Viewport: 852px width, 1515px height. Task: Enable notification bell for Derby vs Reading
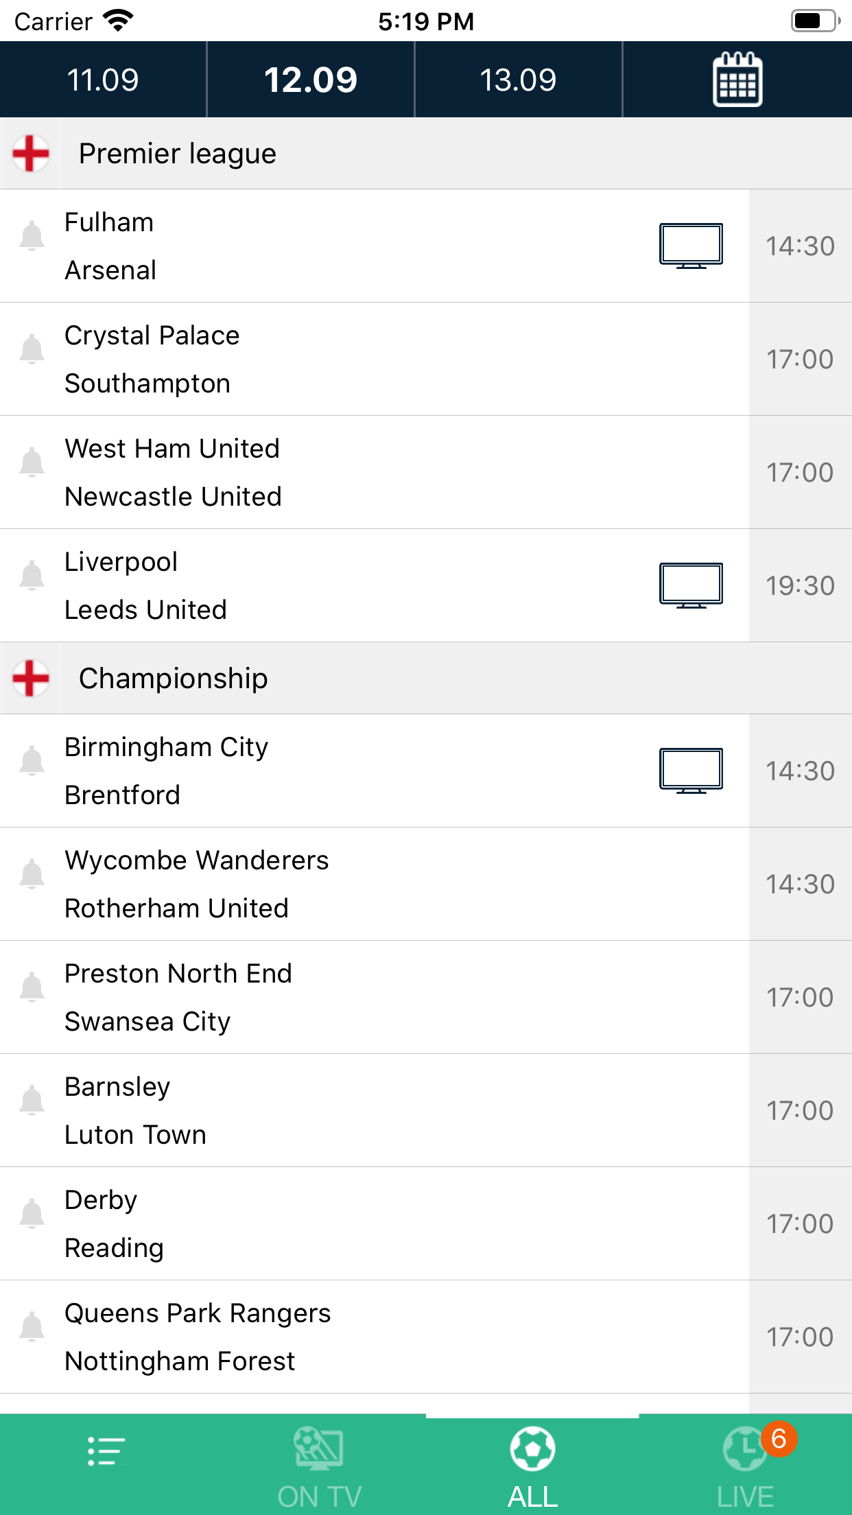[x=32, y=1214]
